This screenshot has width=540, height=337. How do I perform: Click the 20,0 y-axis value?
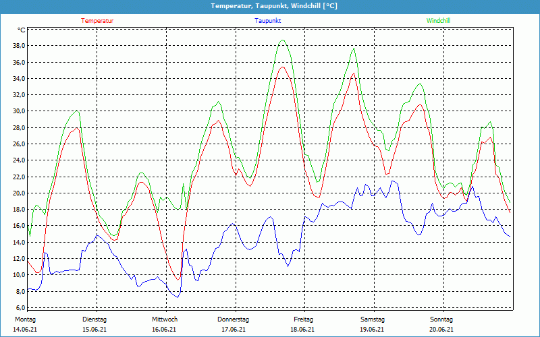click(x=19, y=193)
